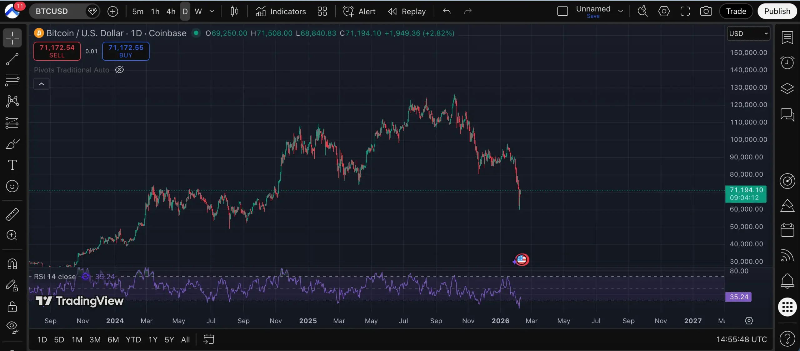Switch to the 4h timeframe
800x351 pixels.
(x=171, y=12)
